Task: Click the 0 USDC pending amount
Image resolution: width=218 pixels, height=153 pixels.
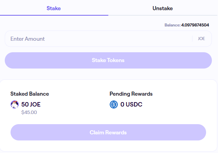Action: pyautogui.click(x=131, y=104)
